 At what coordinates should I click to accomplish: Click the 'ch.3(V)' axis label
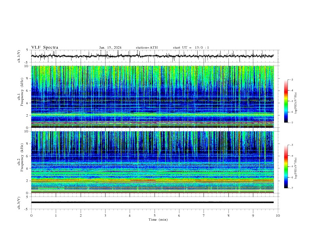(x=19, y=203)
